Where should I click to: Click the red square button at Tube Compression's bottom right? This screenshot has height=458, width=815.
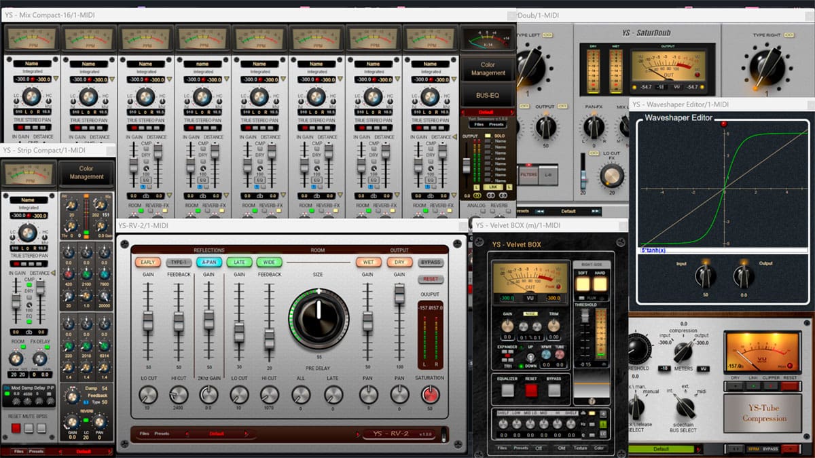coord(790,449)
